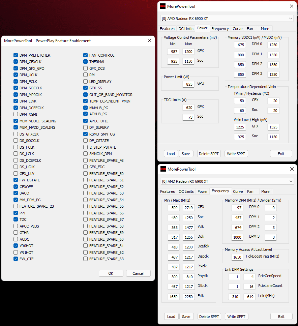Click Cancel in feature enablement dialog
Screen dimensions: 298x326
138,273
